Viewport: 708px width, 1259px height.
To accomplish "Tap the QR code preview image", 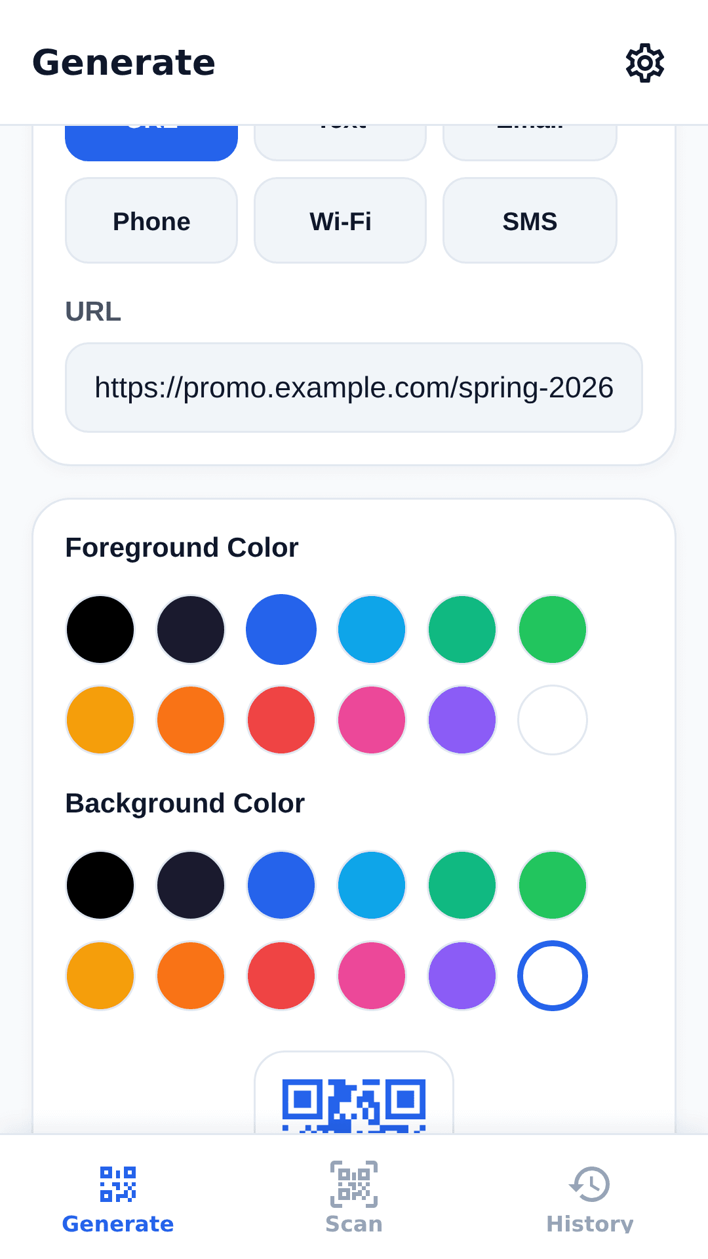I will tap(354, 1106).
